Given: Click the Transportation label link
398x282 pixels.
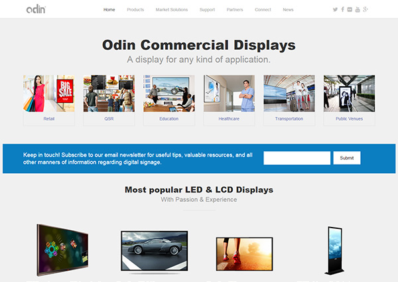Looking at the screenshot, I should [x=289, y=119].
